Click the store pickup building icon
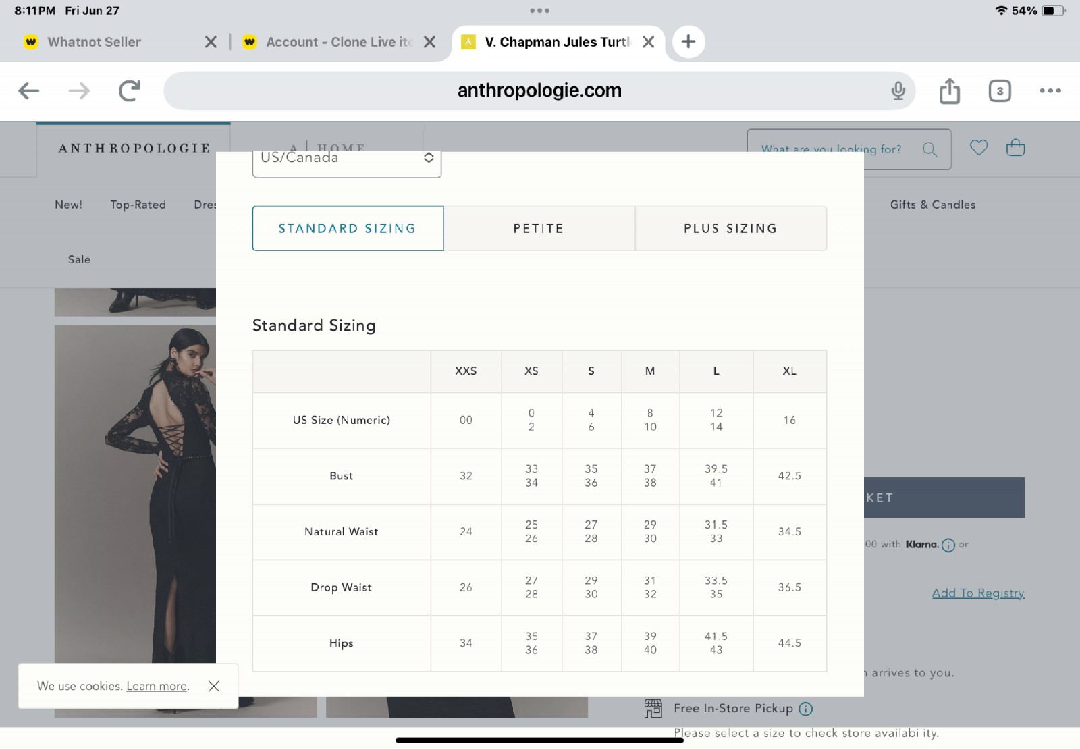Viewport: 1080px width, 750px height. [x=653, y=708]
